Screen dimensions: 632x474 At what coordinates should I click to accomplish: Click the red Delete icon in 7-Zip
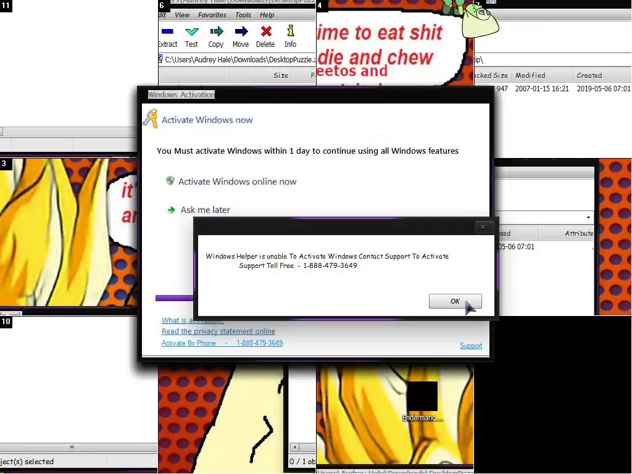(x=266, y=31)
